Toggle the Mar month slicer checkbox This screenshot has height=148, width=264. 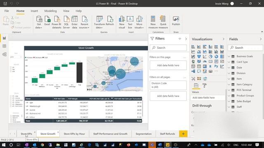tap(11, 71)
